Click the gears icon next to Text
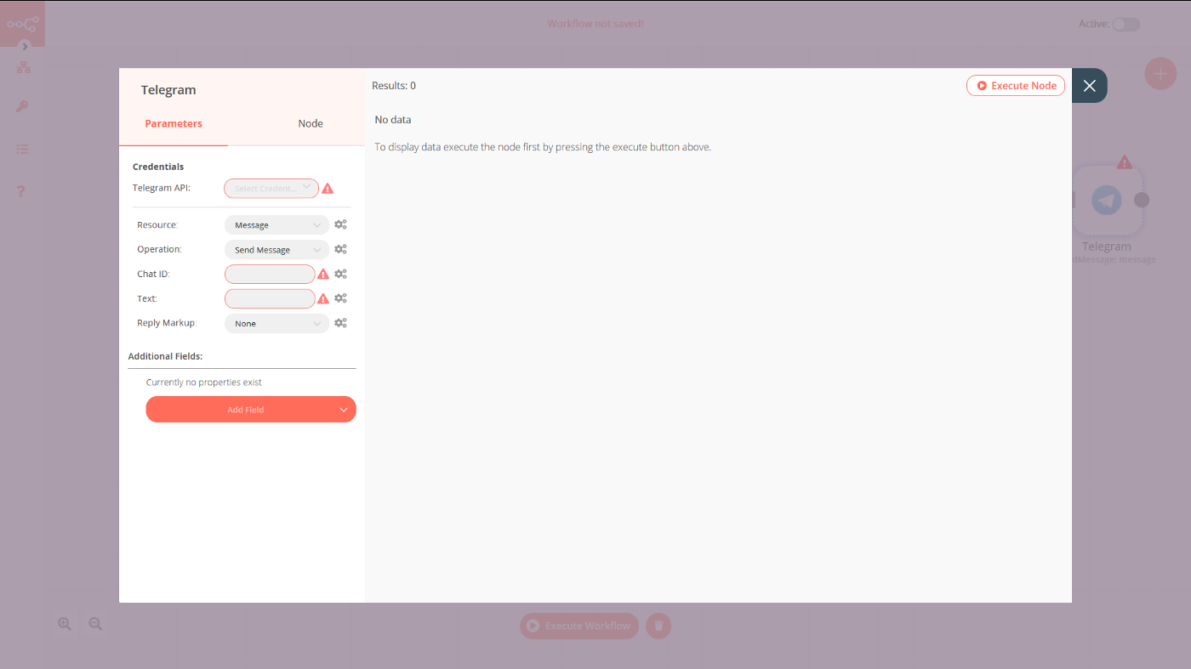The height and width of the screenshot is (669, 1191). [x=340, y=299]
